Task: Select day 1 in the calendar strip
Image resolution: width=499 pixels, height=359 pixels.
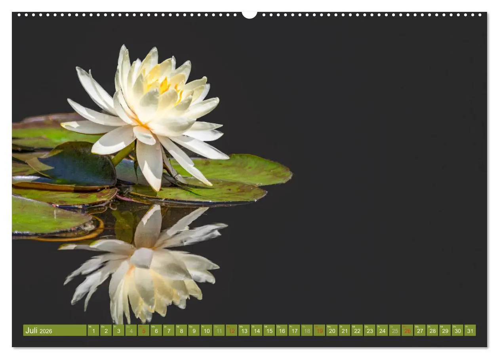Action: 93,331
